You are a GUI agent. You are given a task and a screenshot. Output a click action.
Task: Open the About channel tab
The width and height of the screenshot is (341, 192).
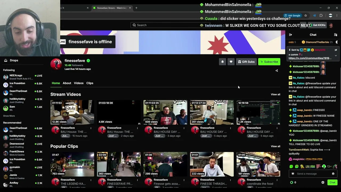(67, 83)
